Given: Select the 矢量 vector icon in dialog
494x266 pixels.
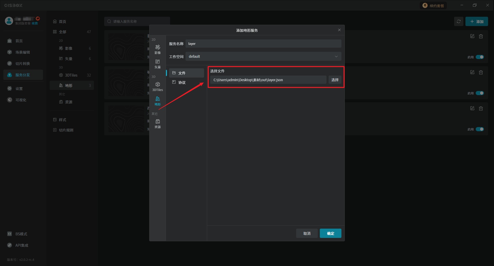Looking at the screenshot, I should tap(157, 63).
